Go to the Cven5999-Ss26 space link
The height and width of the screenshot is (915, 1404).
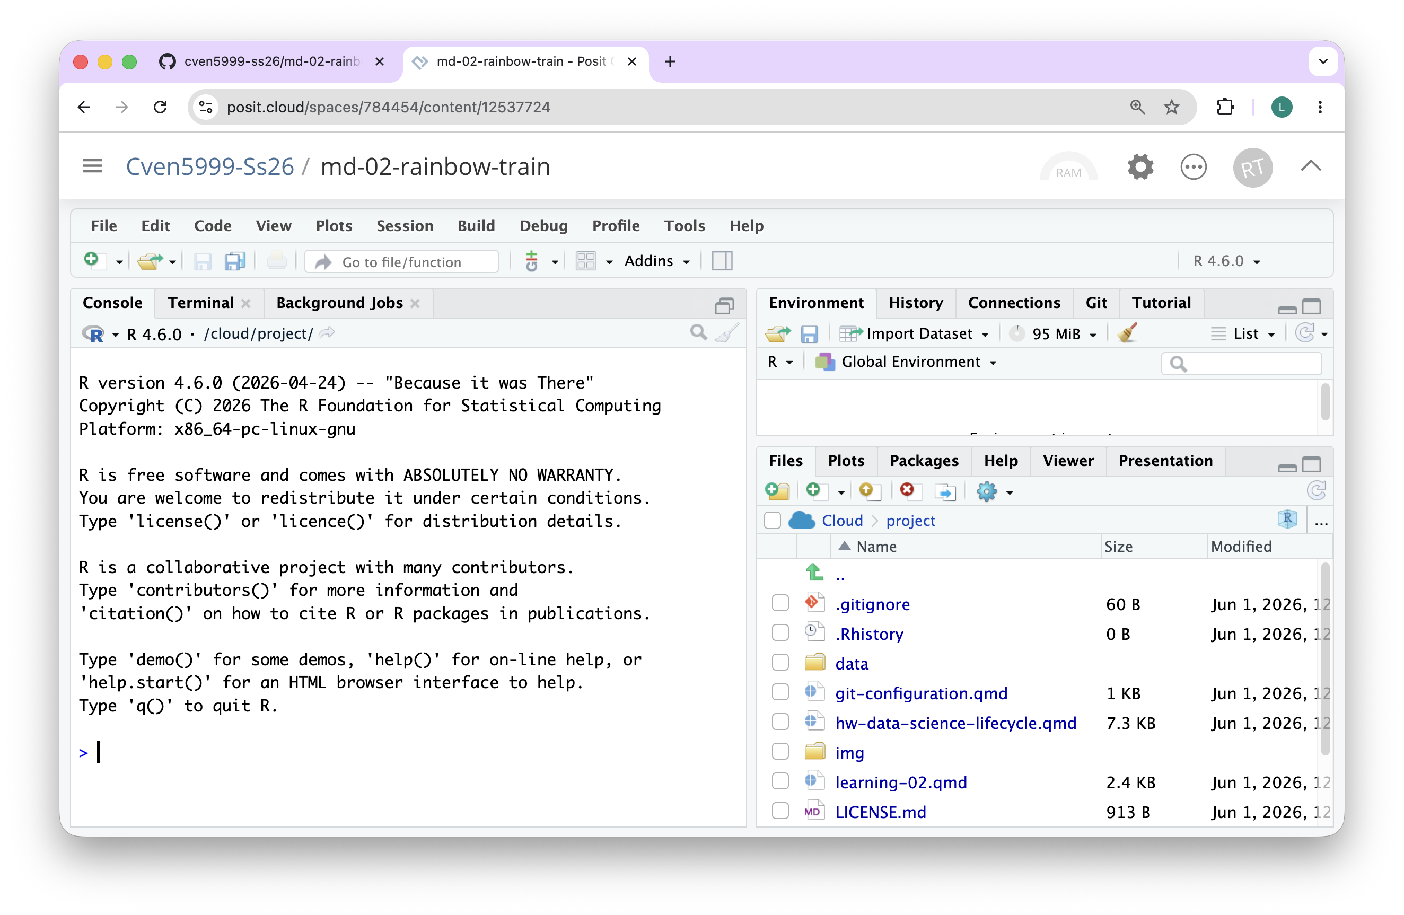(x=210, y=167)
